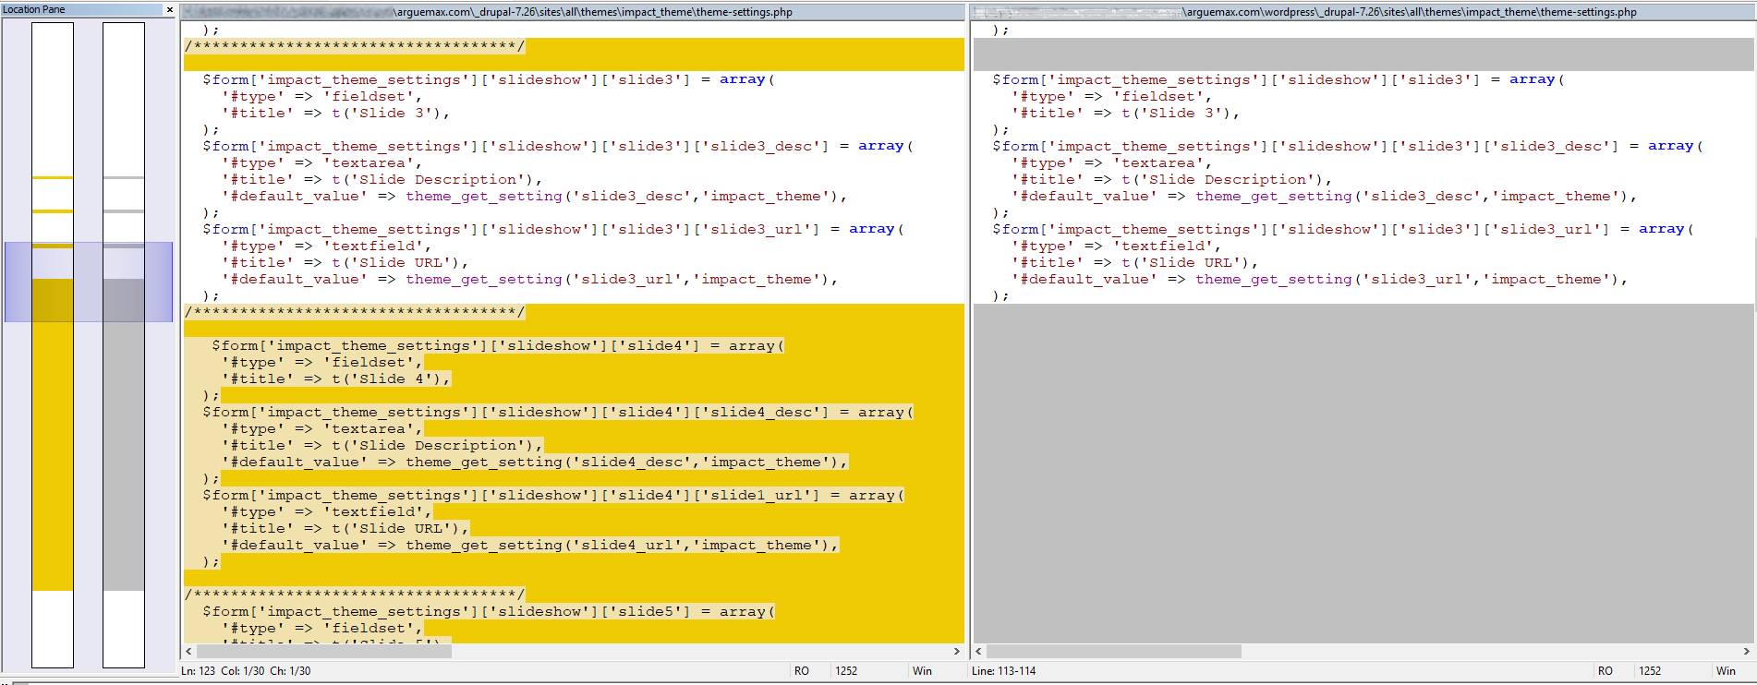
Task: Select the left pane file path header
Action: pyautogui.click(x=573, y=12)
